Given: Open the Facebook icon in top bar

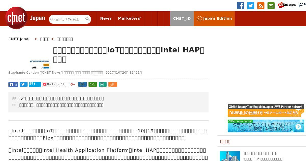Looking at the screenshot, I should tap(240, 6).
